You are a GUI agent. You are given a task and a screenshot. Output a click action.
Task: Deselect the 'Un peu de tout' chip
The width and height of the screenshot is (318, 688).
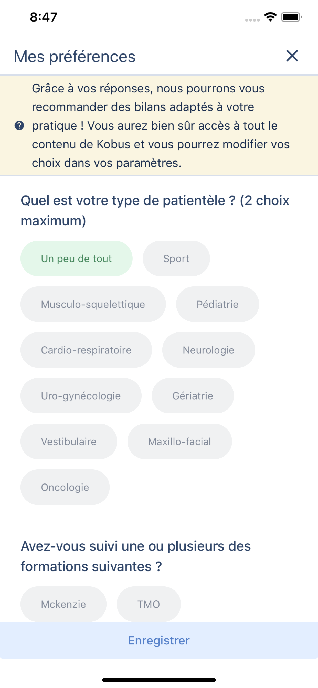(x=76, y=258)
